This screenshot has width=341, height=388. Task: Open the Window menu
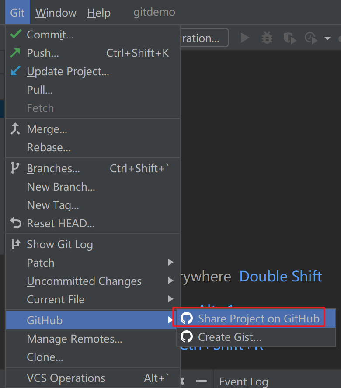click(56, 12)
